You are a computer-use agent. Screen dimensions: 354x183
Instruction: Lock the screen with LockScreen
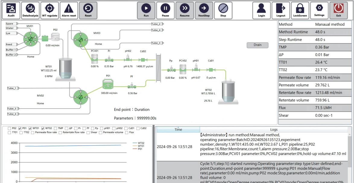[300, 10]
